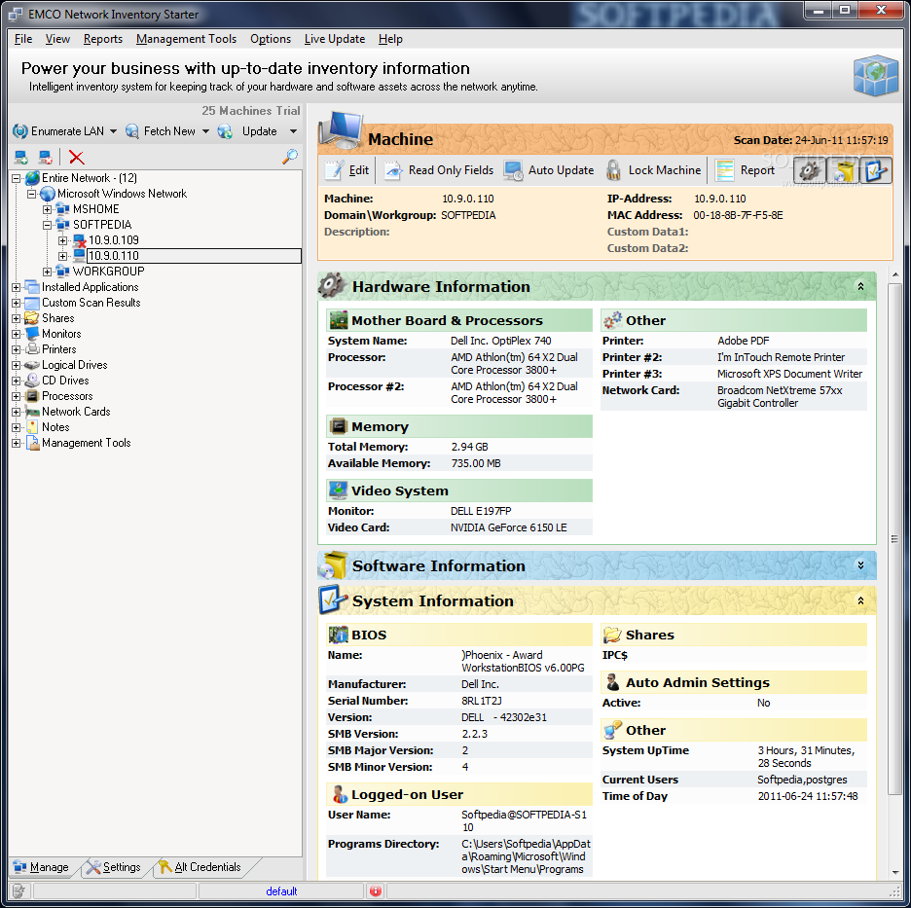Select machine 10.9.0.110 in tree
Image resolution: width=911 pixels, height=908 pixels.
point(113,256)
